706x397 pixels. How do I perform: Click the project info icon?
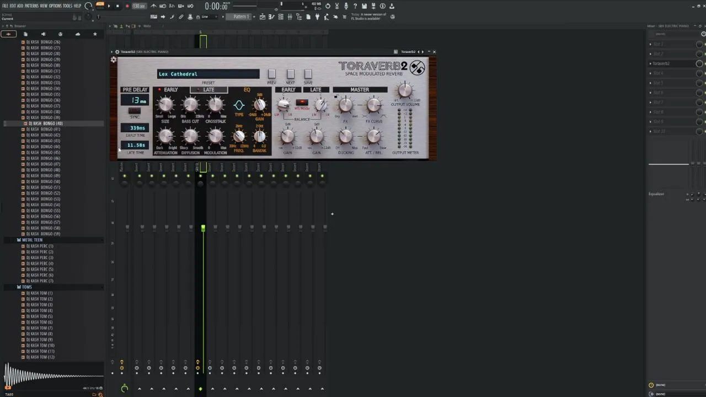click(382, 6)
